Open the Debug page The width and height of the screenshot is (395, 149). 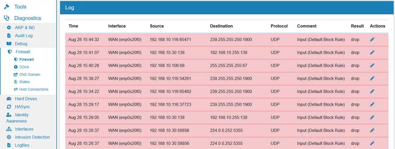click(21, 44)
